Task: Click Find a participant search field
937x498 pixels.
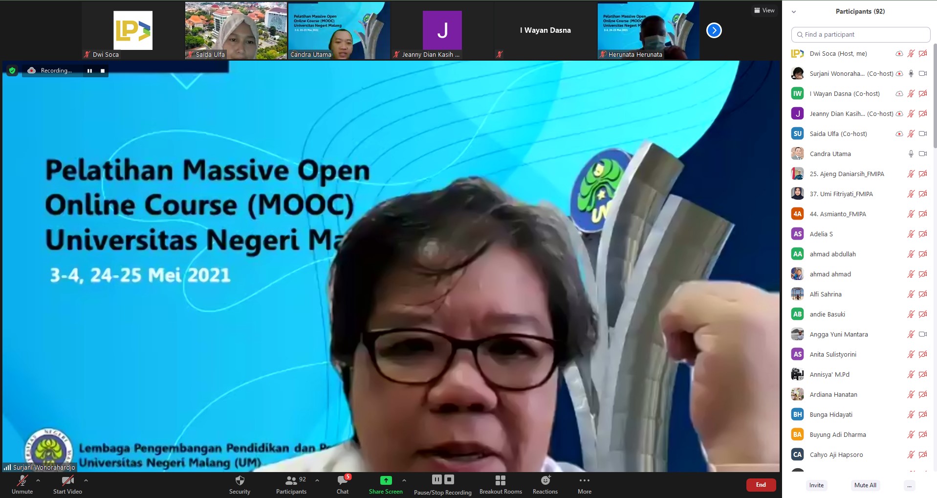Action: coord(860,34)
